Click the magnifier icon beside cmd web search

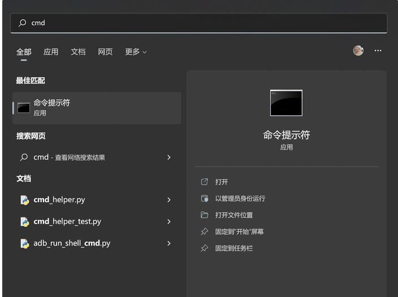point(24,158)
